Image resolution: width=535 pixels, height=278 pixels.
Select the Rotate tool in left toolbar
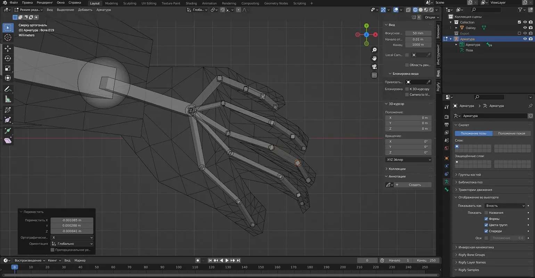point(8,58)
